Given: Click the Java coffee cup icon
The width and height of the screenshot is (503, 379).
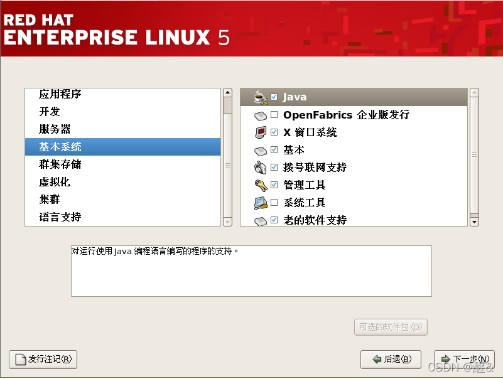Looking at the screenshot, I should [x=261, y=97].
